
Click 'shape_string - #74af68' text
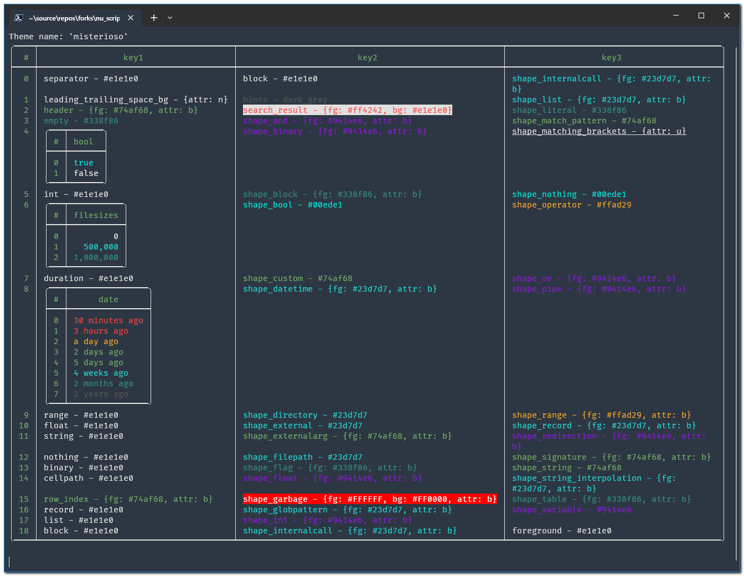567,468
